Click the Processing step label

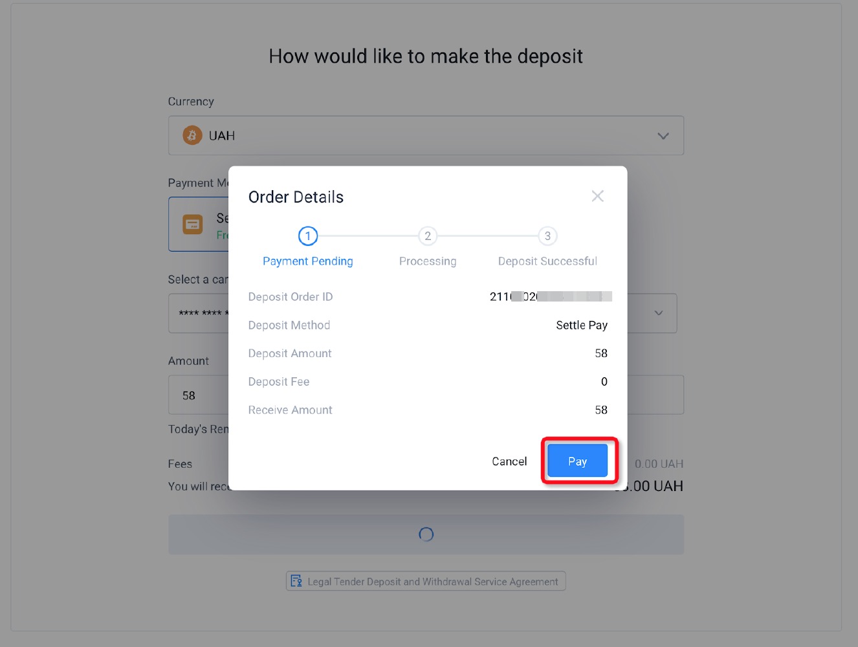point(428,261)
